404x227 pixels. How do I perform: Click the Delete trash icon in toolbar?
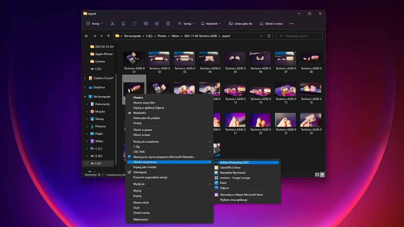click(168, 24)
